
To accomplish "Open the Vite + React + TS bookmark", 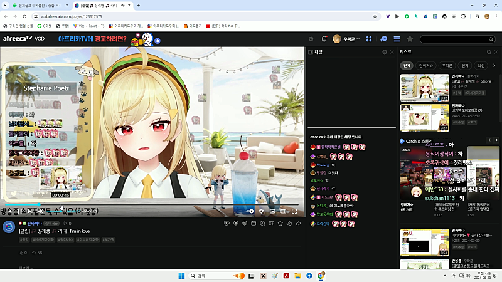I will point(89,26).
